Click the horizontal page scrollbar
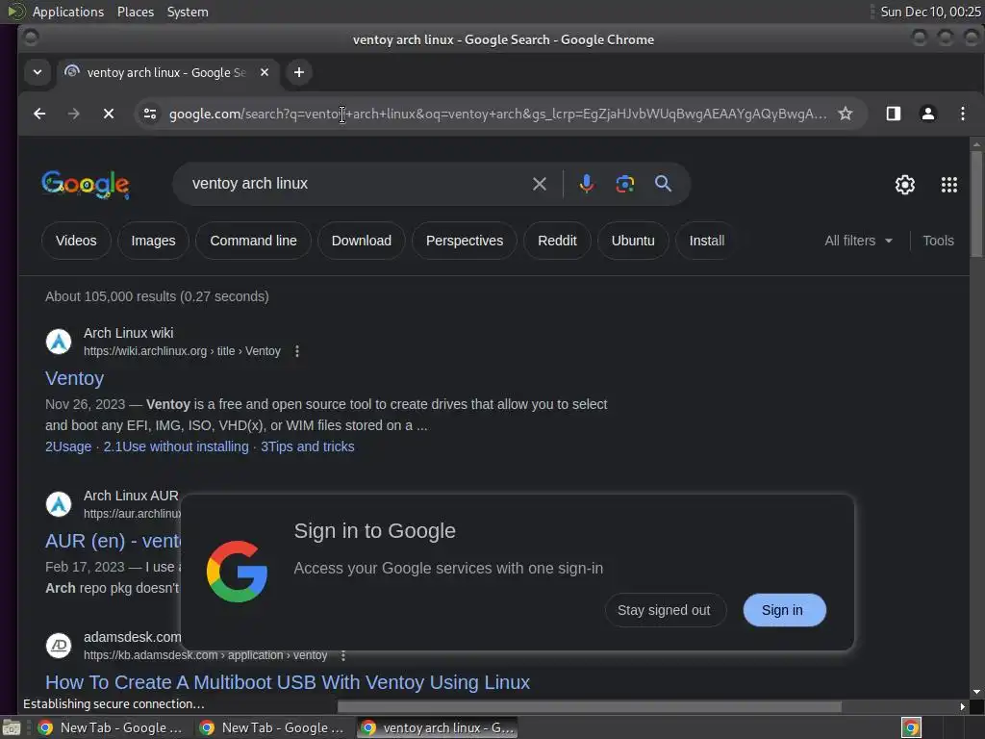 [x=590, y=707]
